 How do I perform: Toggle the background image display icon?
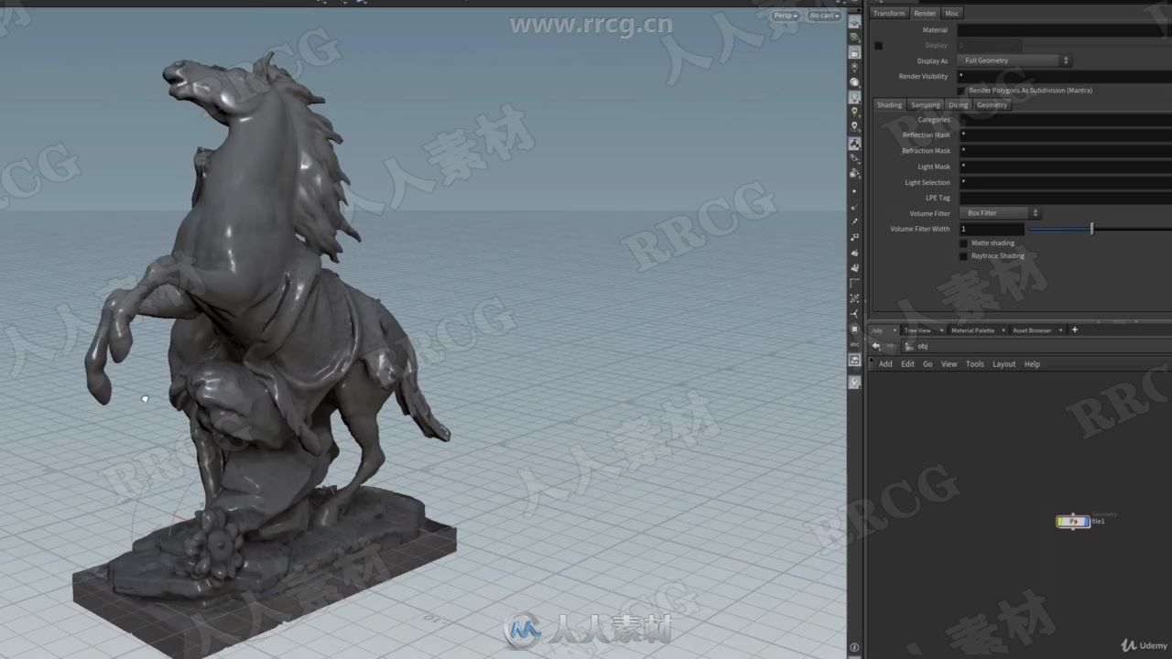click(855, 360)
